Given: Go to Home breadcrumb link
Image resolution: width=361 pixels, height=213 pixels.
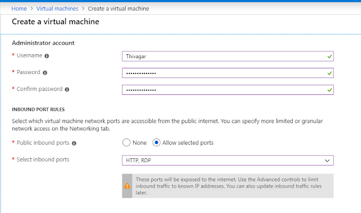Looking at the screenshot, I should (19, 9).
